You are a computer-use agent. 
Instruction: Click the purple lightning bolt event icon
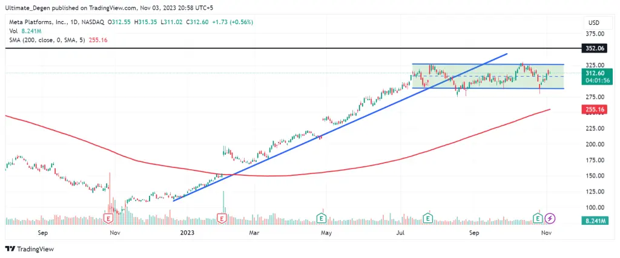coord(550,218)
